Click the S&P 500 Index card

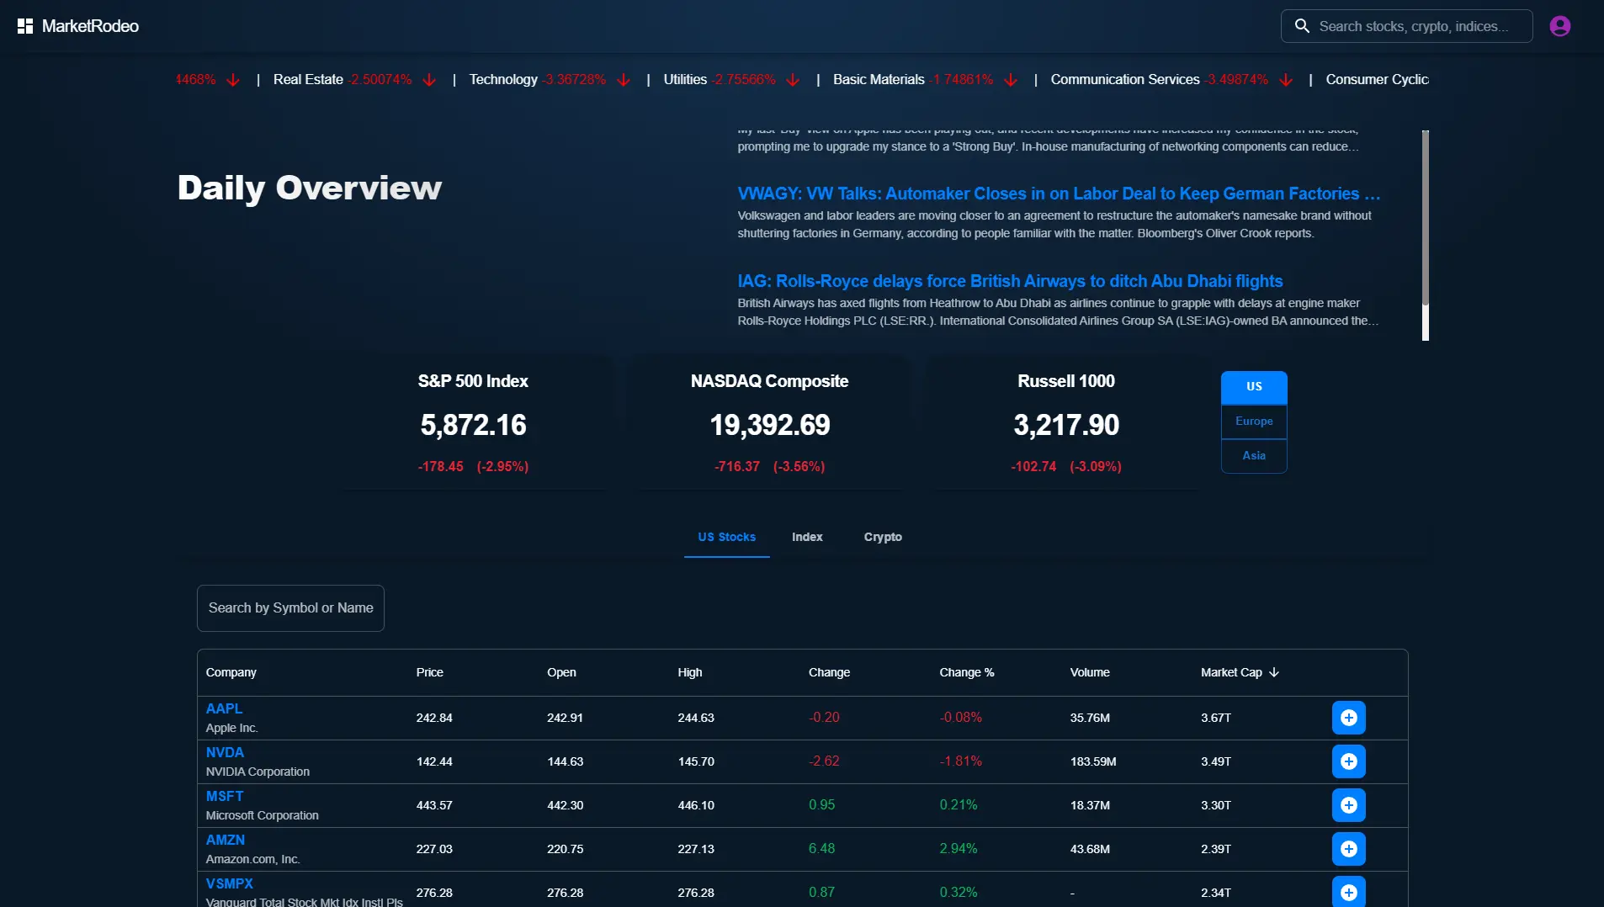[473, 423]
